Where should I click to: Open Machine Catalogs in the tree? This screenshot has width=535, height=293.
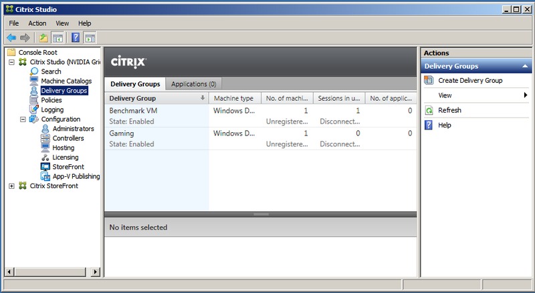coord(66,81)
